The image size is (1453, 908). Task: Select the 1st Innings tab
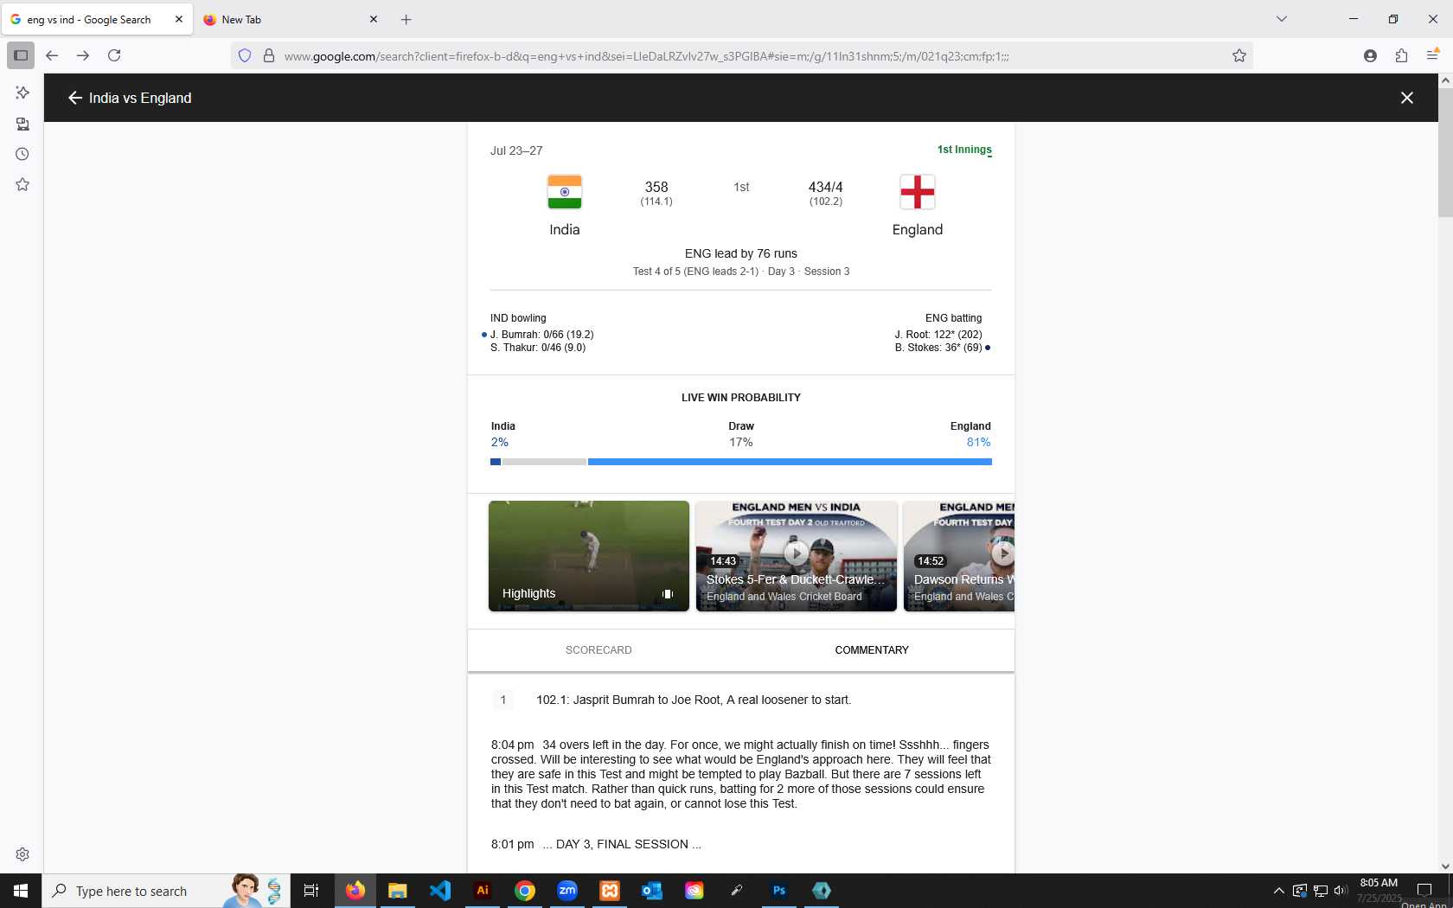964,150
